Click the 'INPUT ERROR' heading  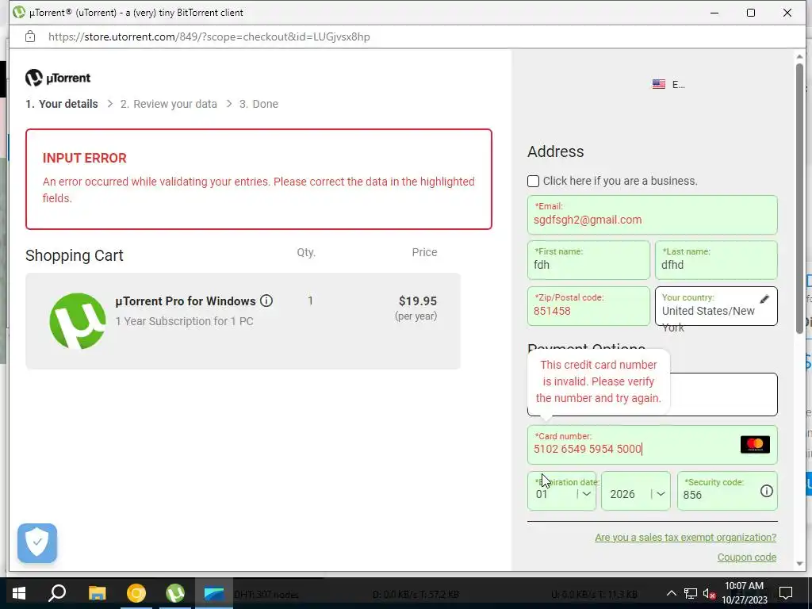tap(84, 158)
